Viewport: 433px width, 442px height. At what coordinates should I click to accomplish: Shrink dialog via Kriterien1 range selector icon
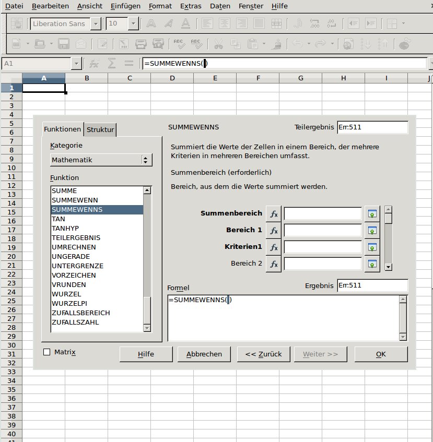pos(372,247)
